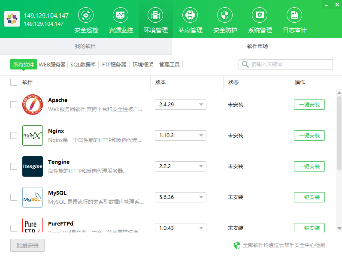Click the Apache software name
This screenshot has height=256, width=342.
pos(58,100)
